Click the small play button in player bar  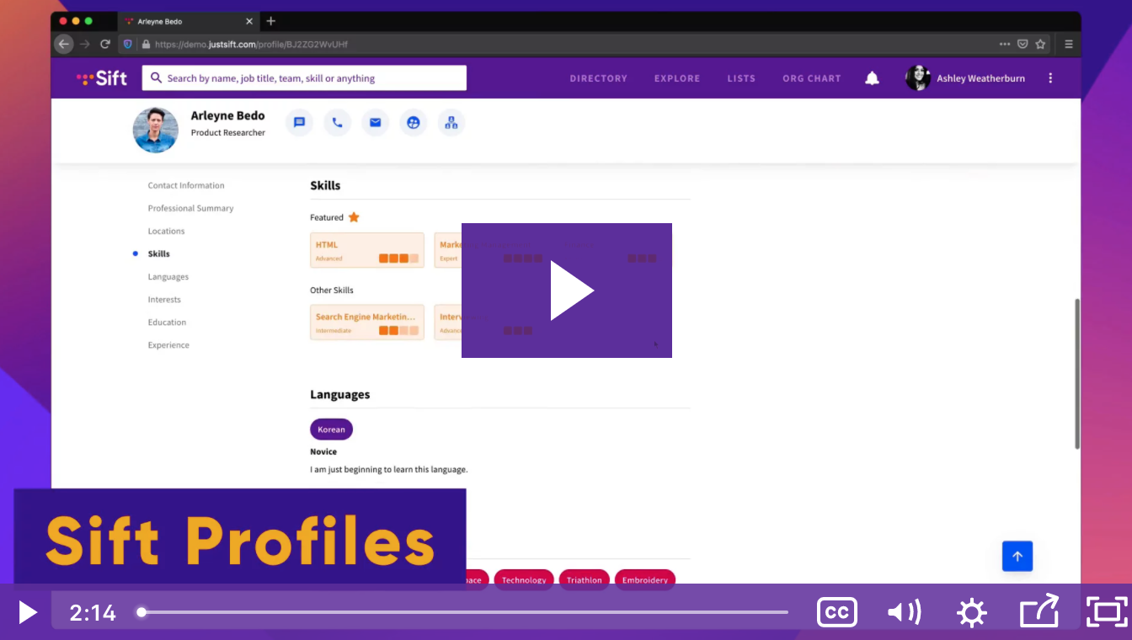coord(27,612)
